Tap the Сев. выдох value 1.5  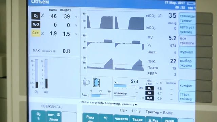click(x=66, y=34)
